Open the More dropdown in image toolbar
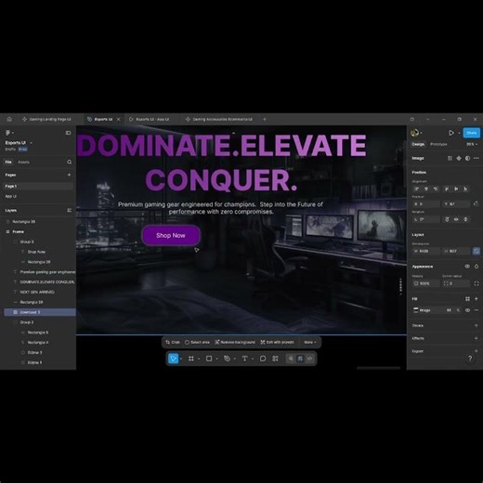The image size is (483, 483). (x=310, y=342)
